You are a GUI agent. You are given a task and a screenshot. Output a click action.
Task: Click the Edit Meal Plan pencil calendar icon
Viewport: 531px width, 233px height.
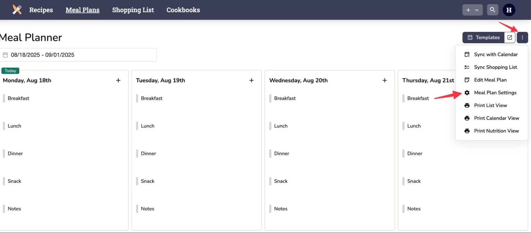pyautogui.click(x=467, y=80)
